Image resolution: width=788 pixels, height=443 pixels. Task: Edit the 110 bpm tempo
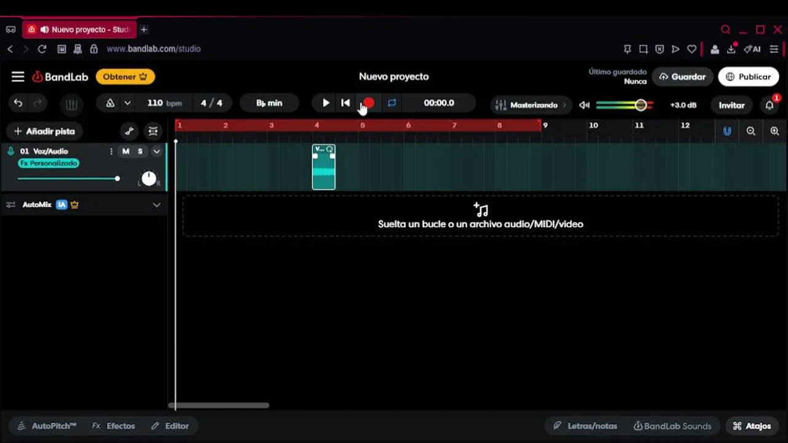164,103
